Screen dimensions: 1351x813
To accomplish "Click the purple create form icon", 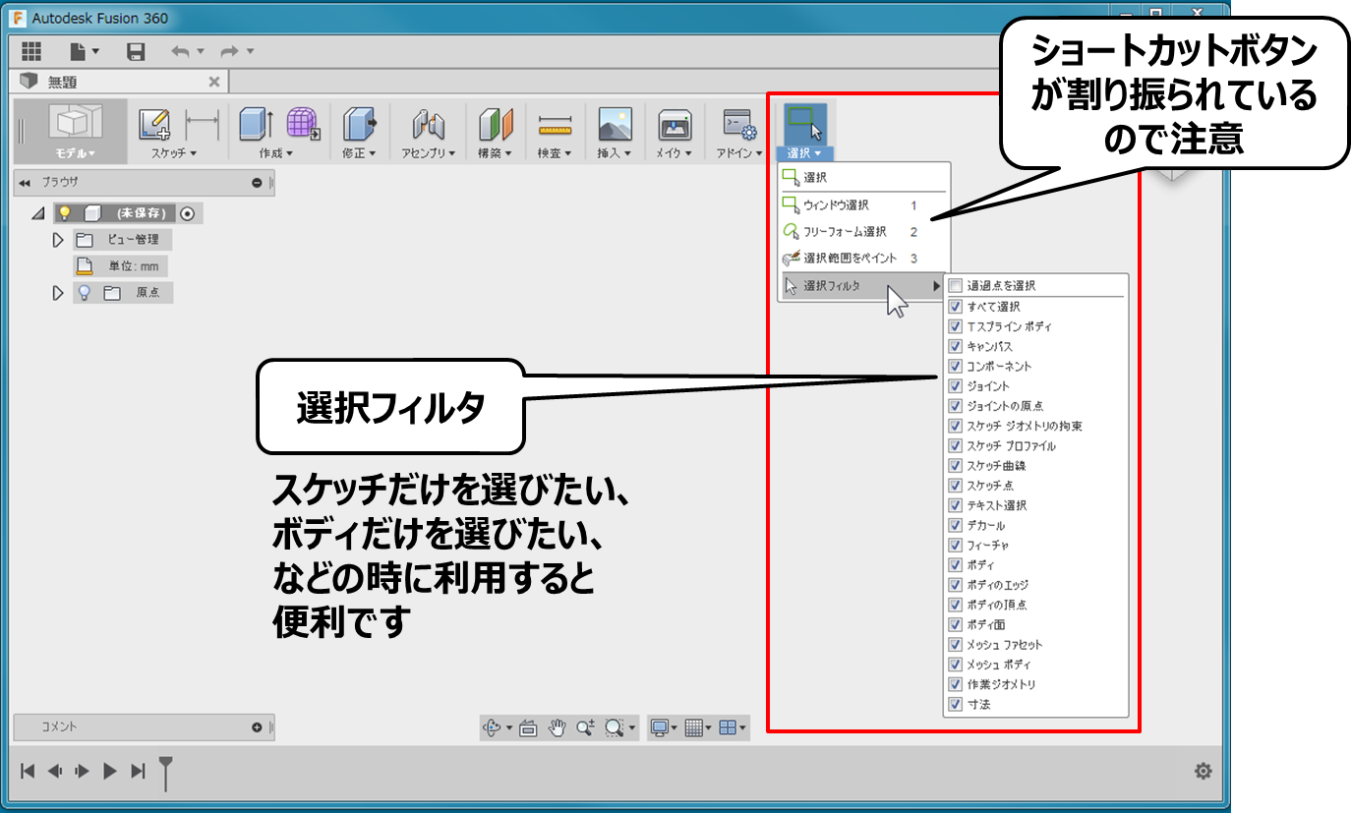I will (303, 124).
